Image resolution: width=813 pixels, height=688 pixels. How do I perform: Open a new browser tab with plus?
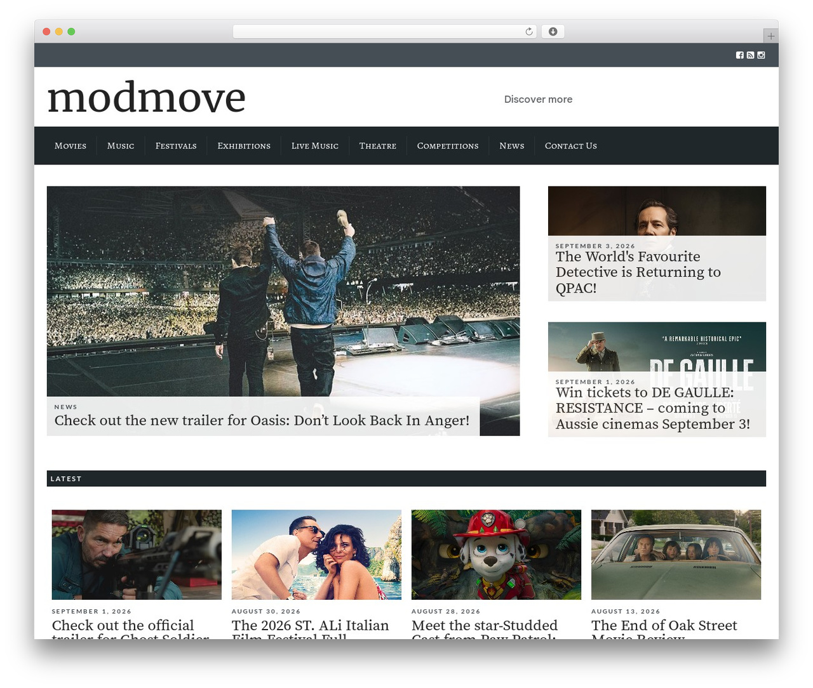click(x=770, y=36)
